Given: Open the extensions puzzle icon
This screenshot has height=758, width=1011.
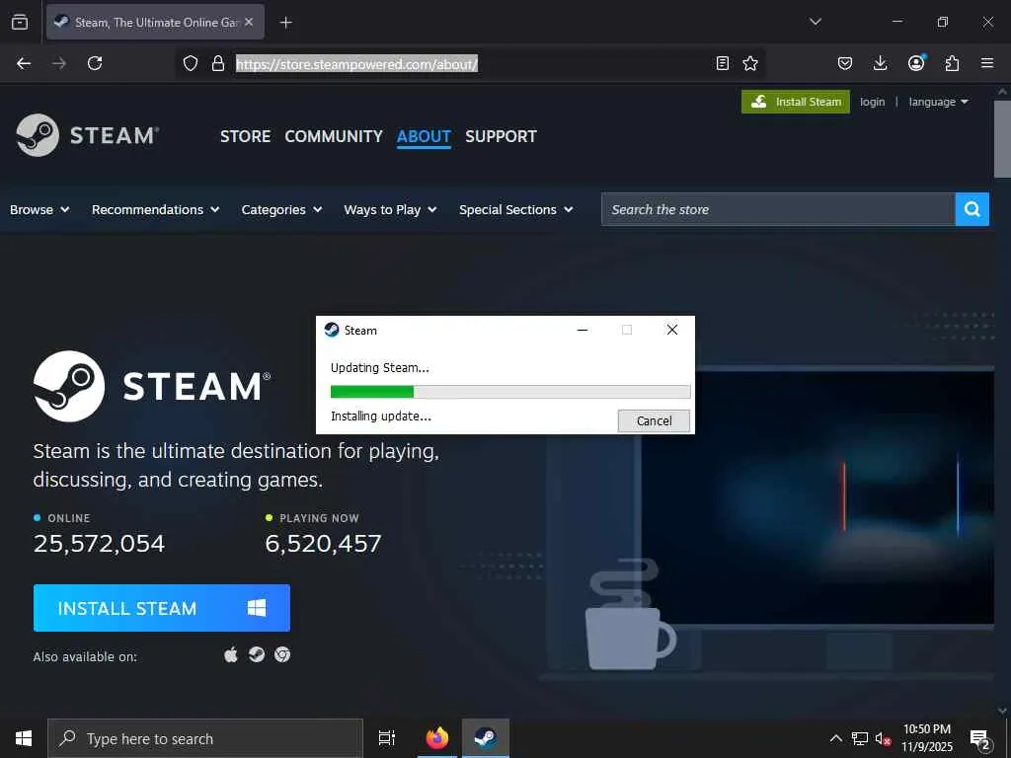Looking at the screenshot, I should coord(952,63).
